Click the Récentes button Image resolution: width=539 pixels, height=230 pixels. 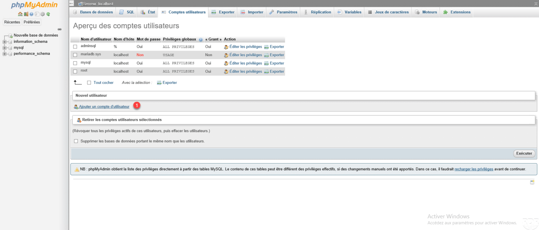(12, 22)
